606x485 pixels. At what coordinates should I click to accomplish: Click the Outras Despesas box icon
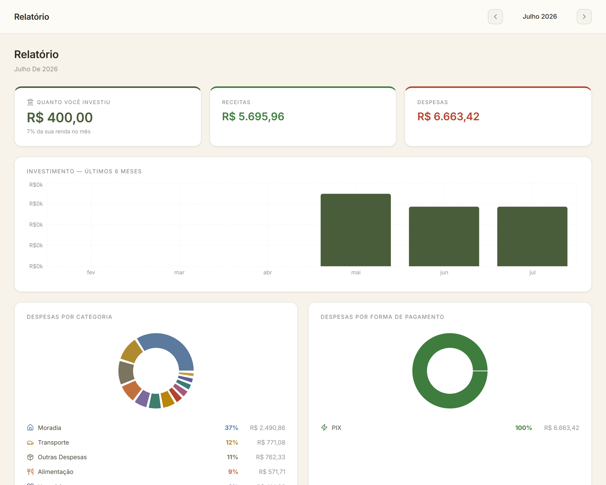[x=30, y=457]
